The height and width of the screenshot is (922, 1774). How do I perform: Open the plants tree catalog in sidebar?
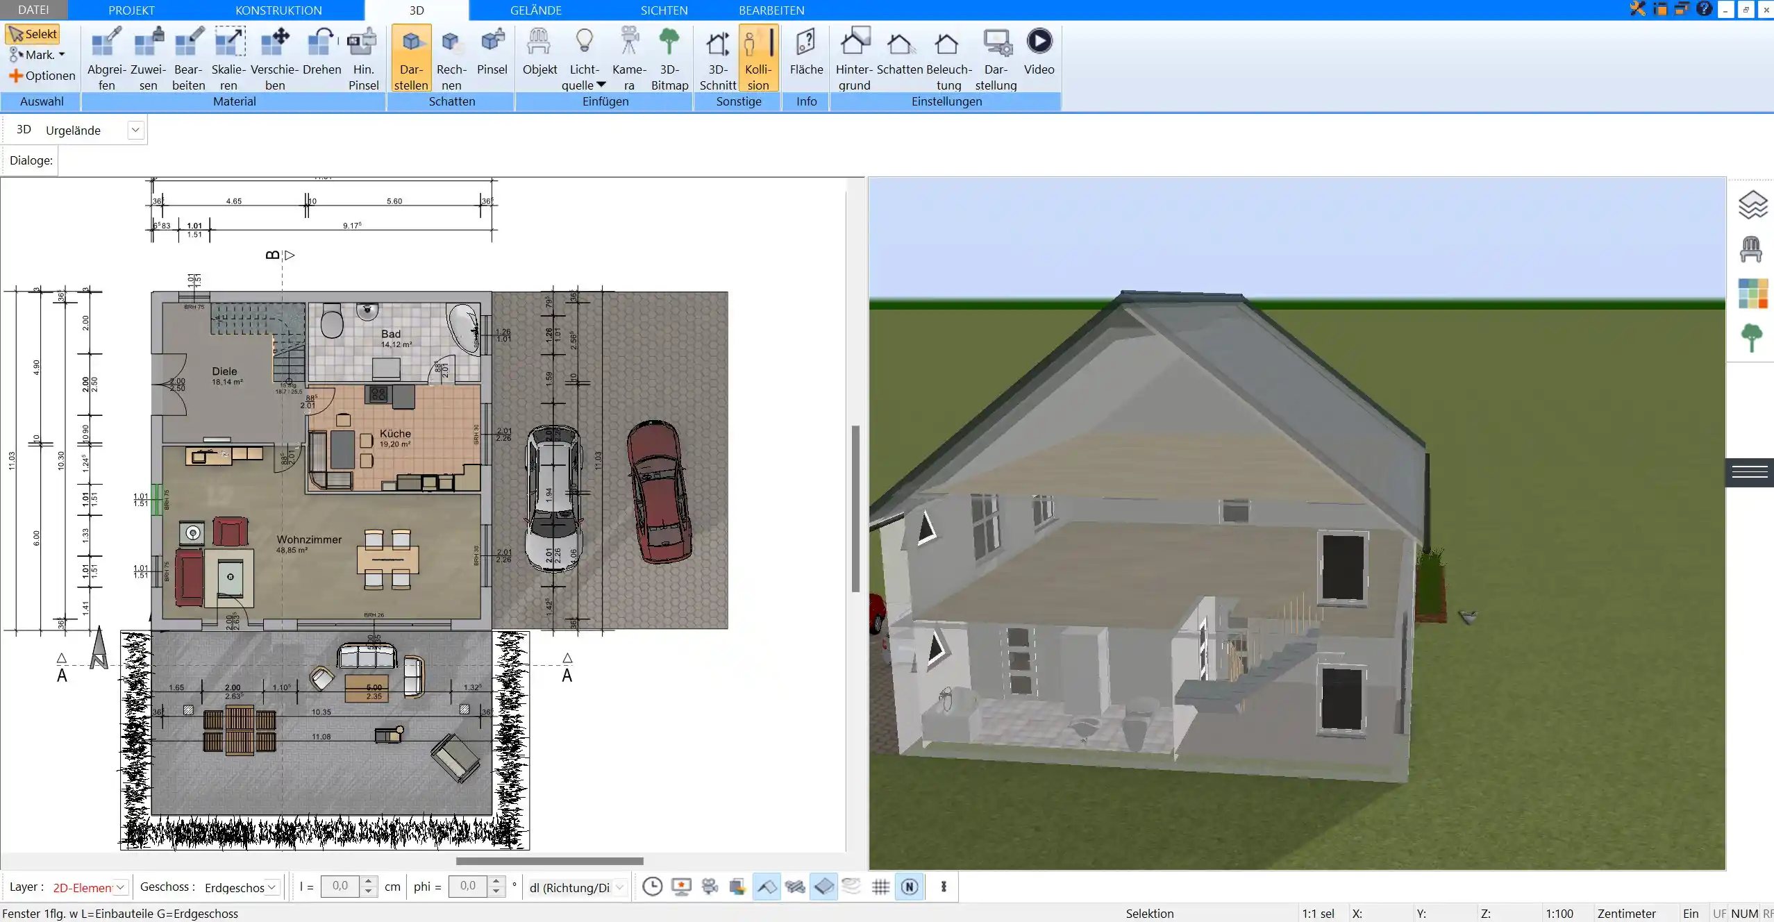1752,337
